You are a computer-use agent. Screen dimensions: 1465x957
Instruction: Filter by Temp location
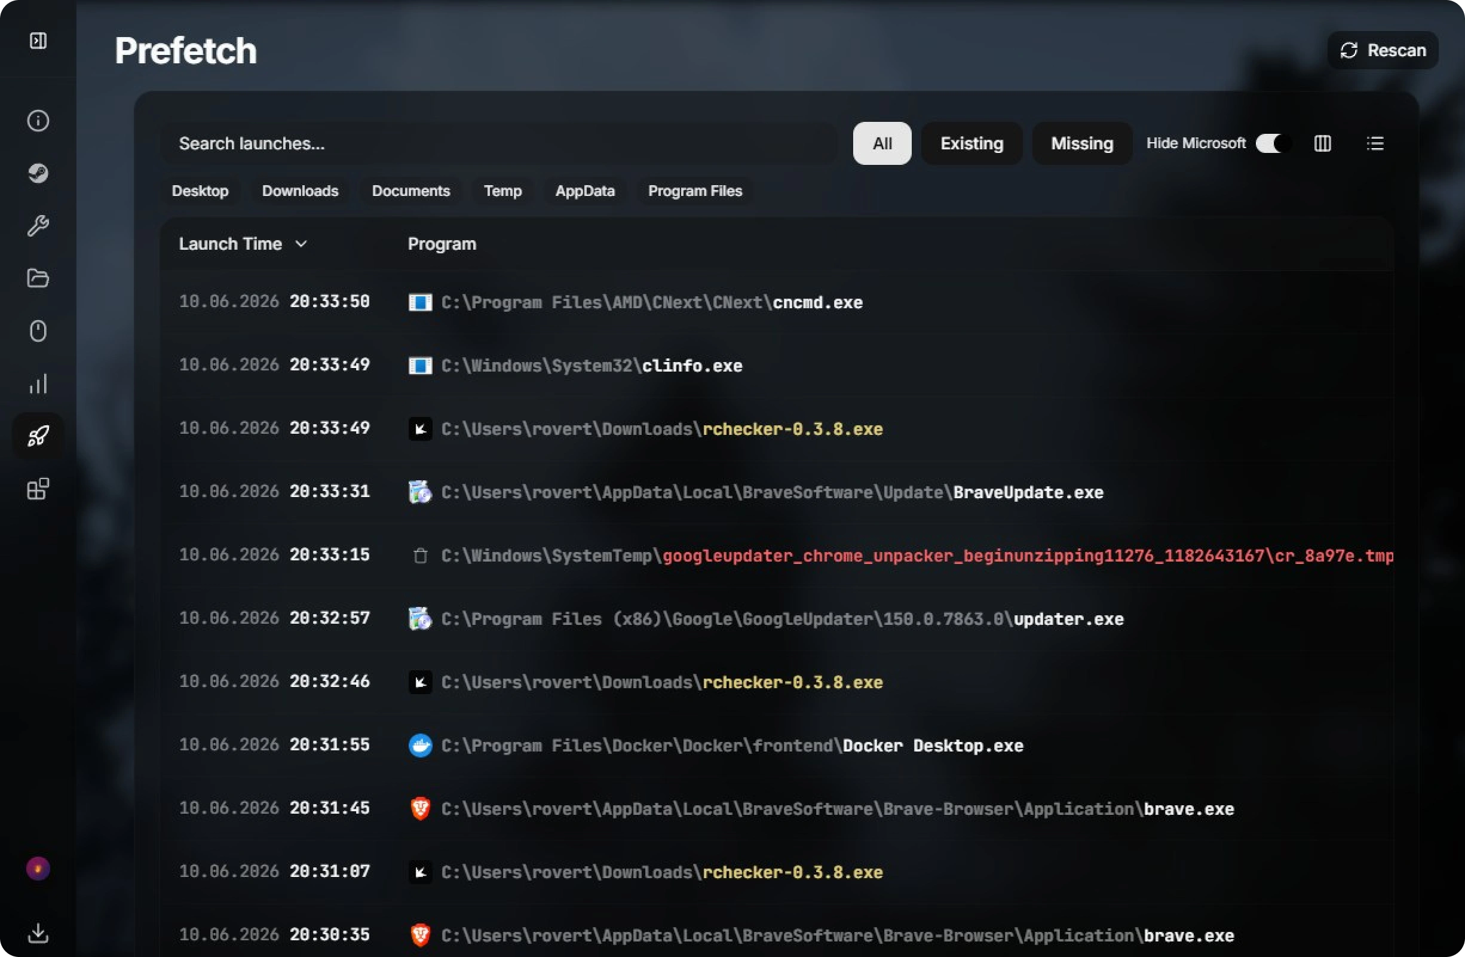(503, 191)
